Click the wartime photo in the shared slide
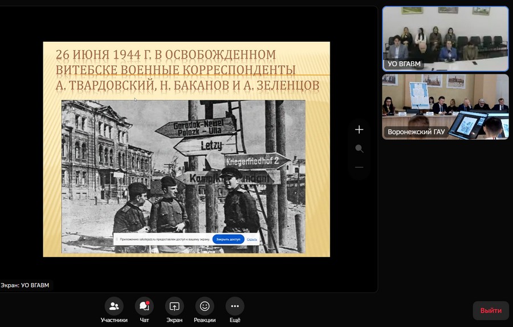The image size is (513, 327). [x=182, y=165]
